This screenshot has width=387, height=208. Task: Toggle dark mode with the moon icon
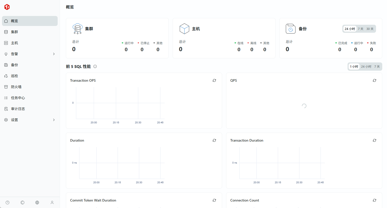tap(22, 203)
